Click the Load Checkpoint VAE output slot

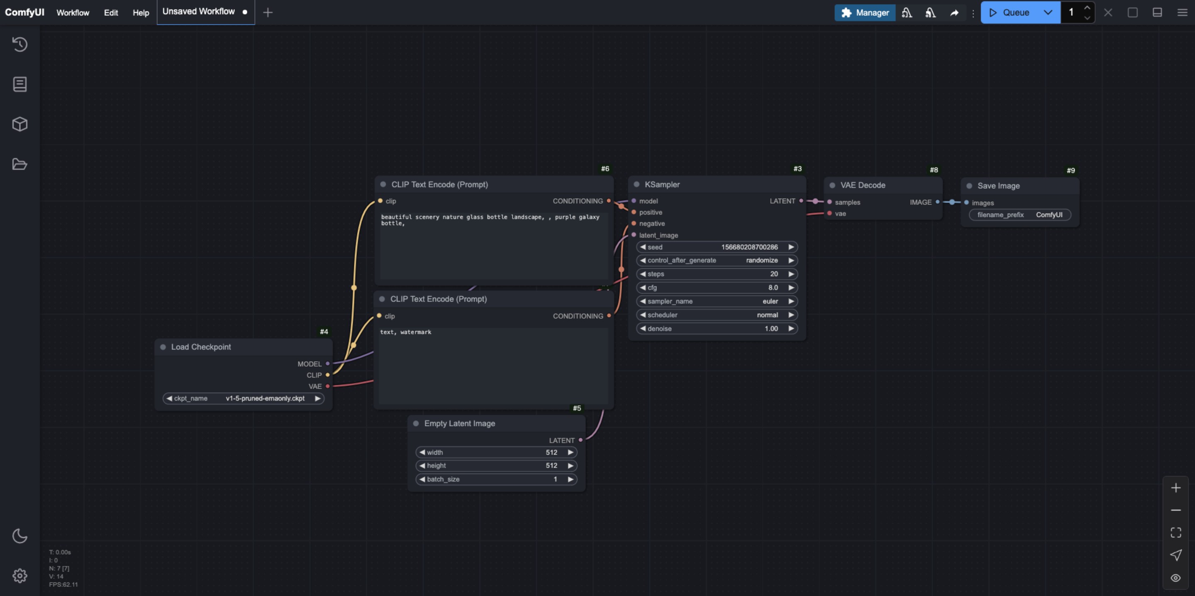coord(327,387)
